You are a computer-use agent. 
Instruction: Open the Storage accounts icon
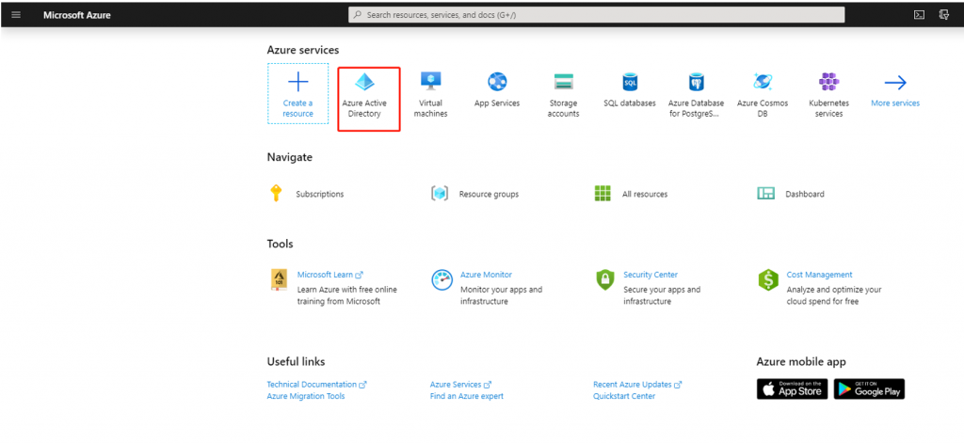coord(563,82)
